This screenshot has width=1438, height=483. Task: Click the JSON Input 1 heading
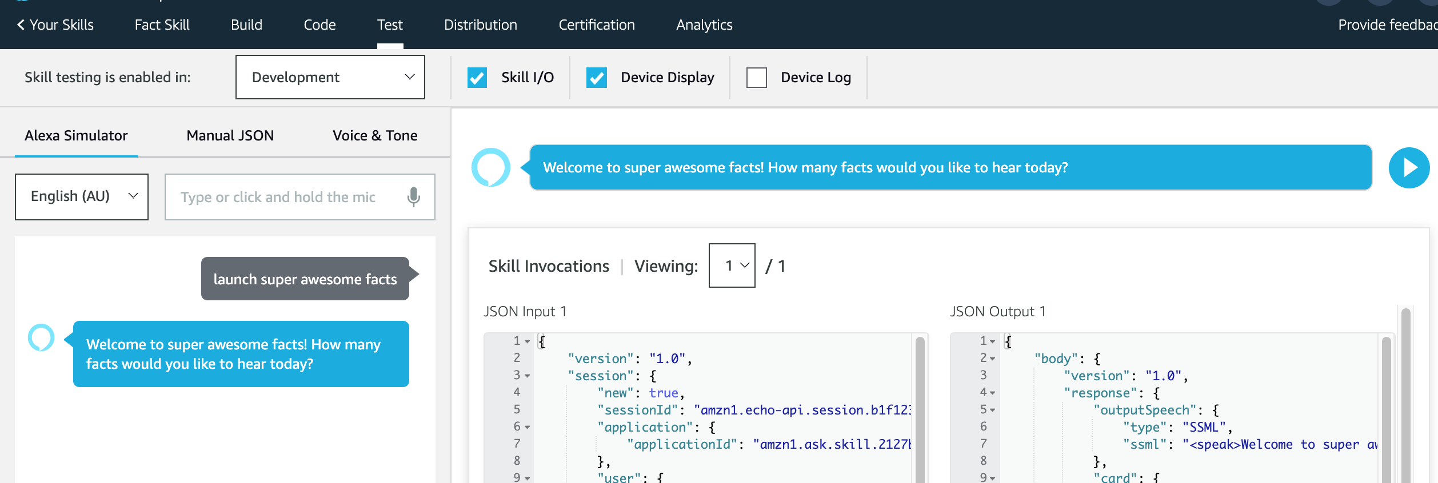pyautogui.click(x=525, y=311)
